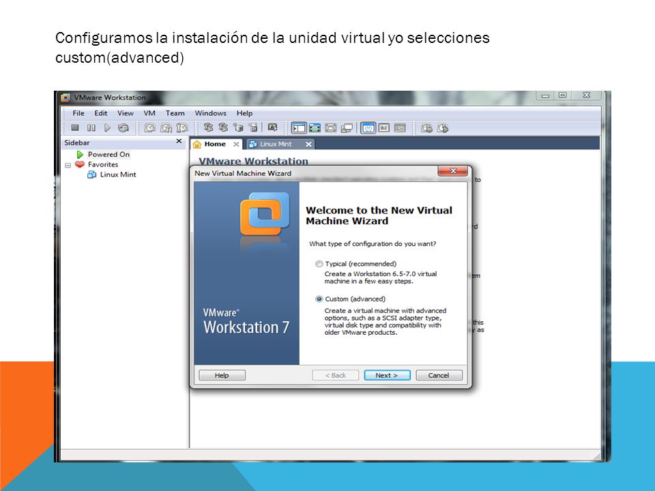Click the toolbar icon showing a lock
The width and height of the screenshot is (655, 491).
[x=254, y=128]
